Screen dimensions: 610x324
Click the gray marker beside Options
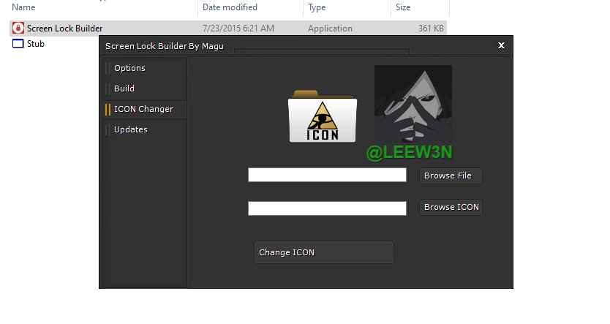108,69
